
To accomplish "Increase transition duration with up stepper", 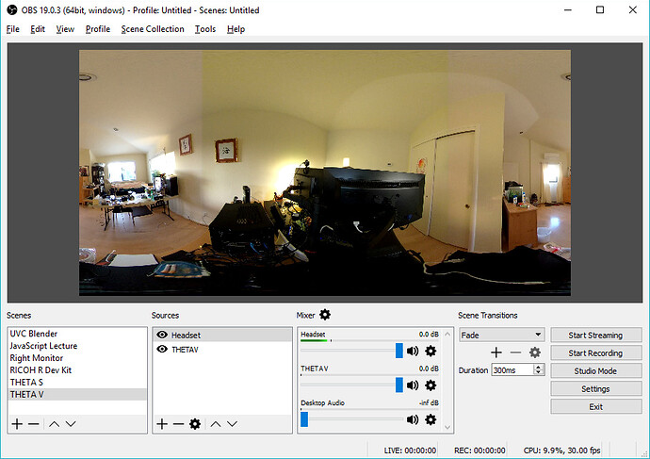I will [539, 367].
